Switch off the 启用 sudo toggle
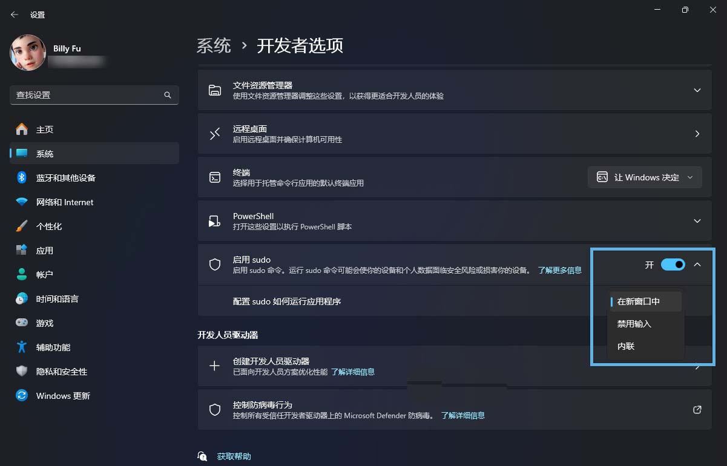The width and height of the screenshot is (727, 466). [673, 264]
